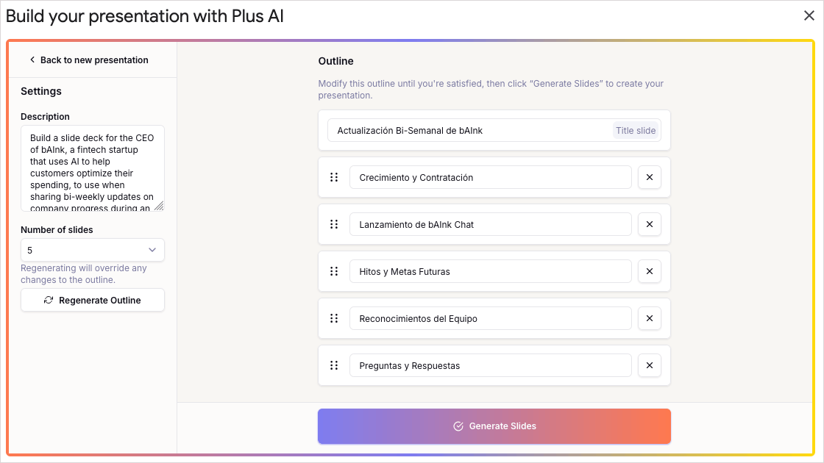Click drag handle for Reconocimientos del Equipo

pos(334,318)
